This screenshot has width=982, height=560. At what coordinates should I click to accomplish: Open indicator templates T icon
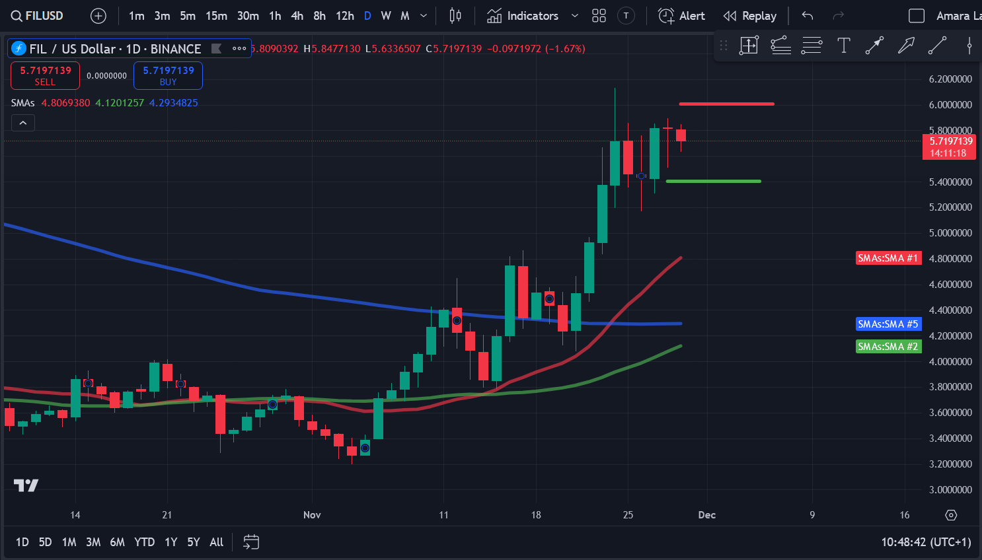[626, 16]
